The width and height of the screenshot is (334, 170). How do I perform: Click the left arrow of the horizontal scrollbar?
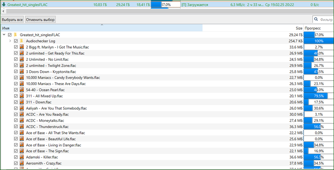coord(3,11)
